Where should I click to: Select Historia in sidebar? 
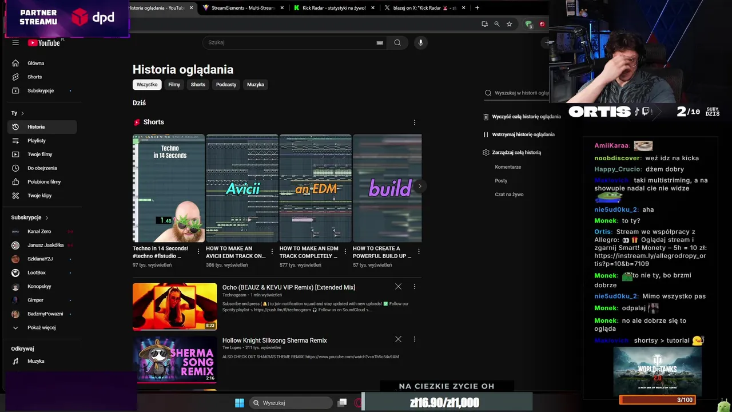pyautogui.click(x=42, y=126)
